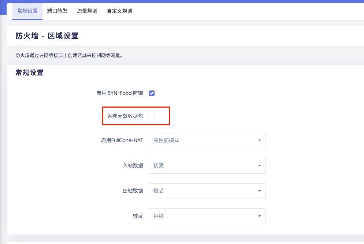Click the 常规设置 section heading
This screenshot has width=364, height=244.
pyautogui.click(x=30, y=73)
